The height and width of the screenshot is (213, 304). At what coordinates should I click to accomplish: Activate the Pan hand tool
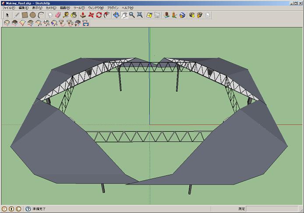pos(124,15)
